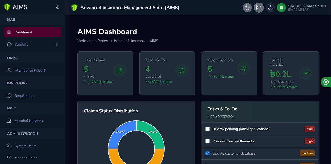This screenshot has height=164, width=331.
Task: Collapse the sidebar with double-chevron icon
Action: (x=57, y=7)
